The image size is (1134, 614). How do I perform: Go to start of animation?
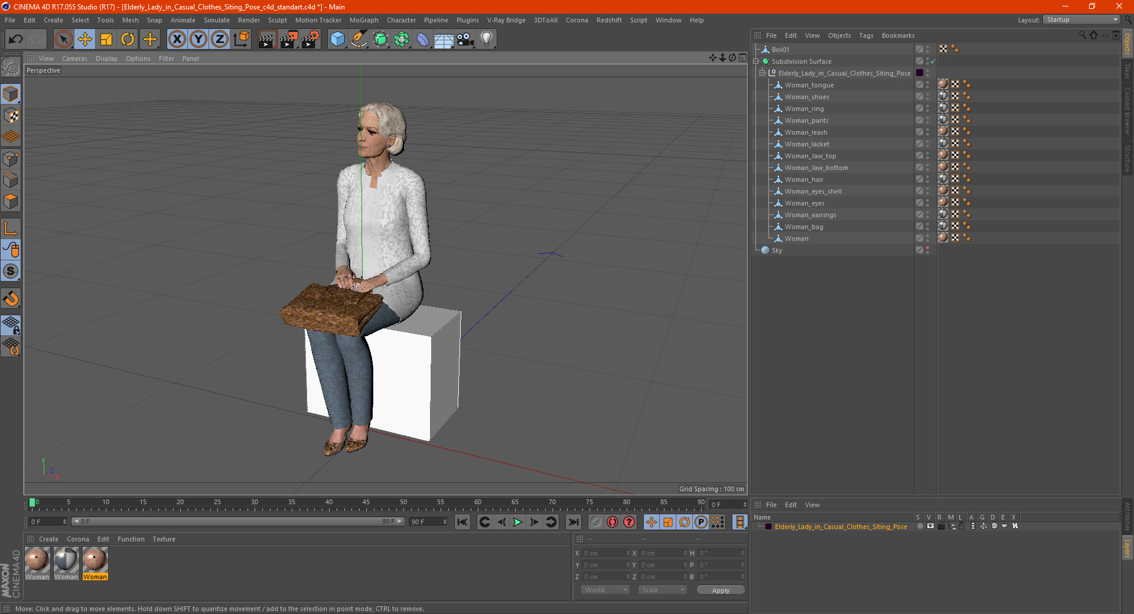[462, 522]
